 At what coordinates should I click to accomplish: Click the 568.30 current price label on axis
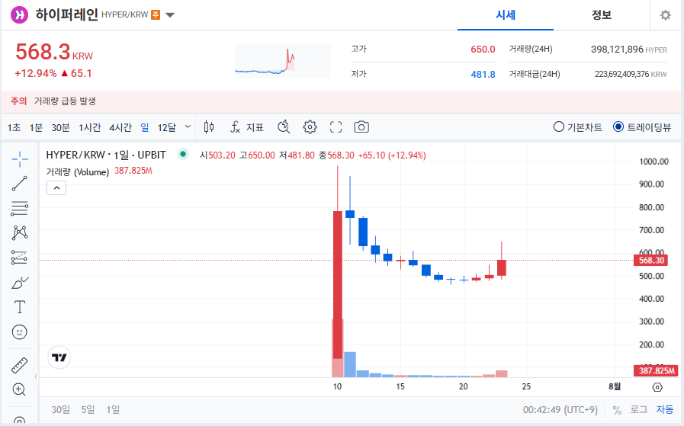[651, 261]
